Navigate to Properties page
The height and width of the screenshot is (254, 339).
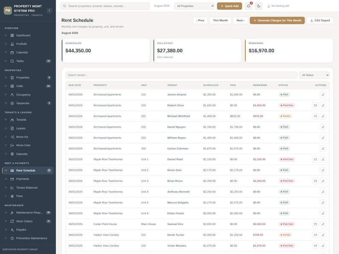(28, 78)
